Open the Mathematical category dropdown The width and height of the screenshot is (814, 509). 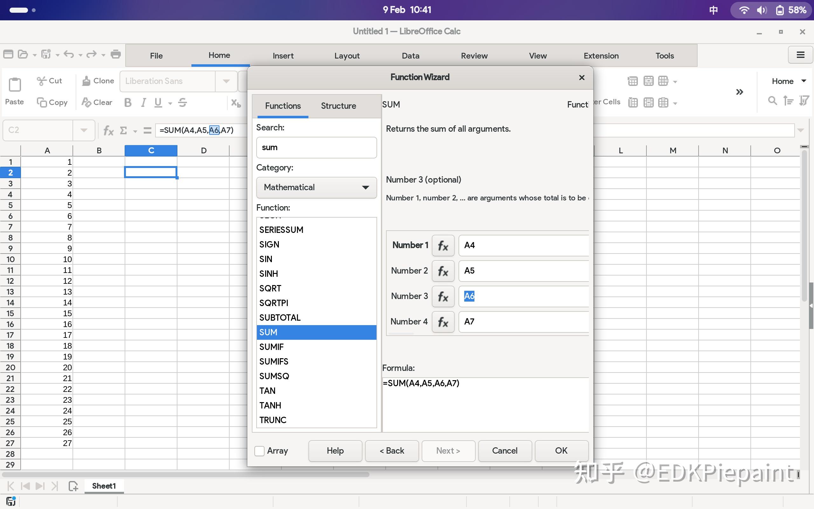click(316, 187)
